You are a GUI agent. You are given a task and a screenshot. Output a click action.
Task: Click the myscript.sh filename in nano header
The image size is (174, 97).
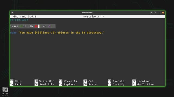click(x=92, y=17)
